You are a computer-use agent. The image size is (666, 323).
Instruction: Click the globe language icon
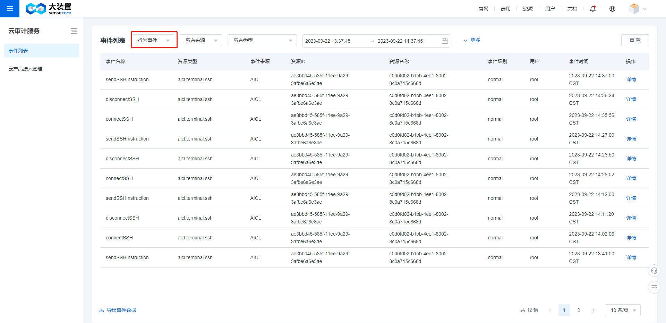(x=612, y=9)
